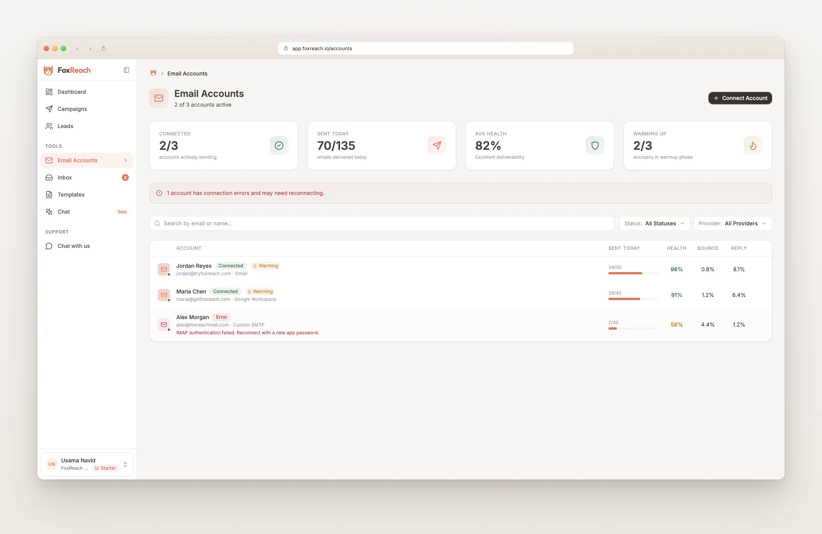Image resolution: width=822 pixels, height=534 pixels.
Task: Open Inbox in the sidebar
Action: (65, 177)
